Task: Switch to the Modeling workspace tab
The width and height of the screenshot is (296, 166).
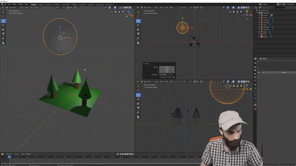Action: point(40,5)
